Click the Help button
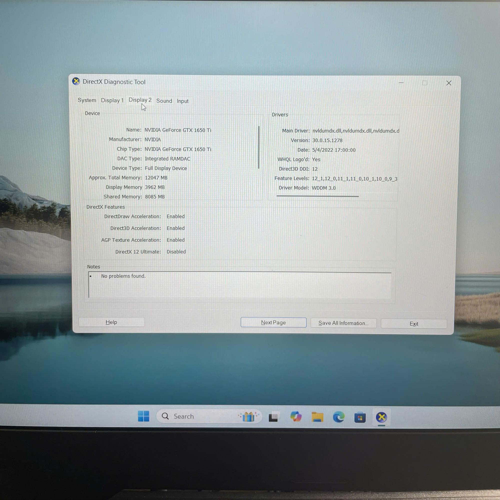Viewport: 500px width, 500px height. click(111, 322)
